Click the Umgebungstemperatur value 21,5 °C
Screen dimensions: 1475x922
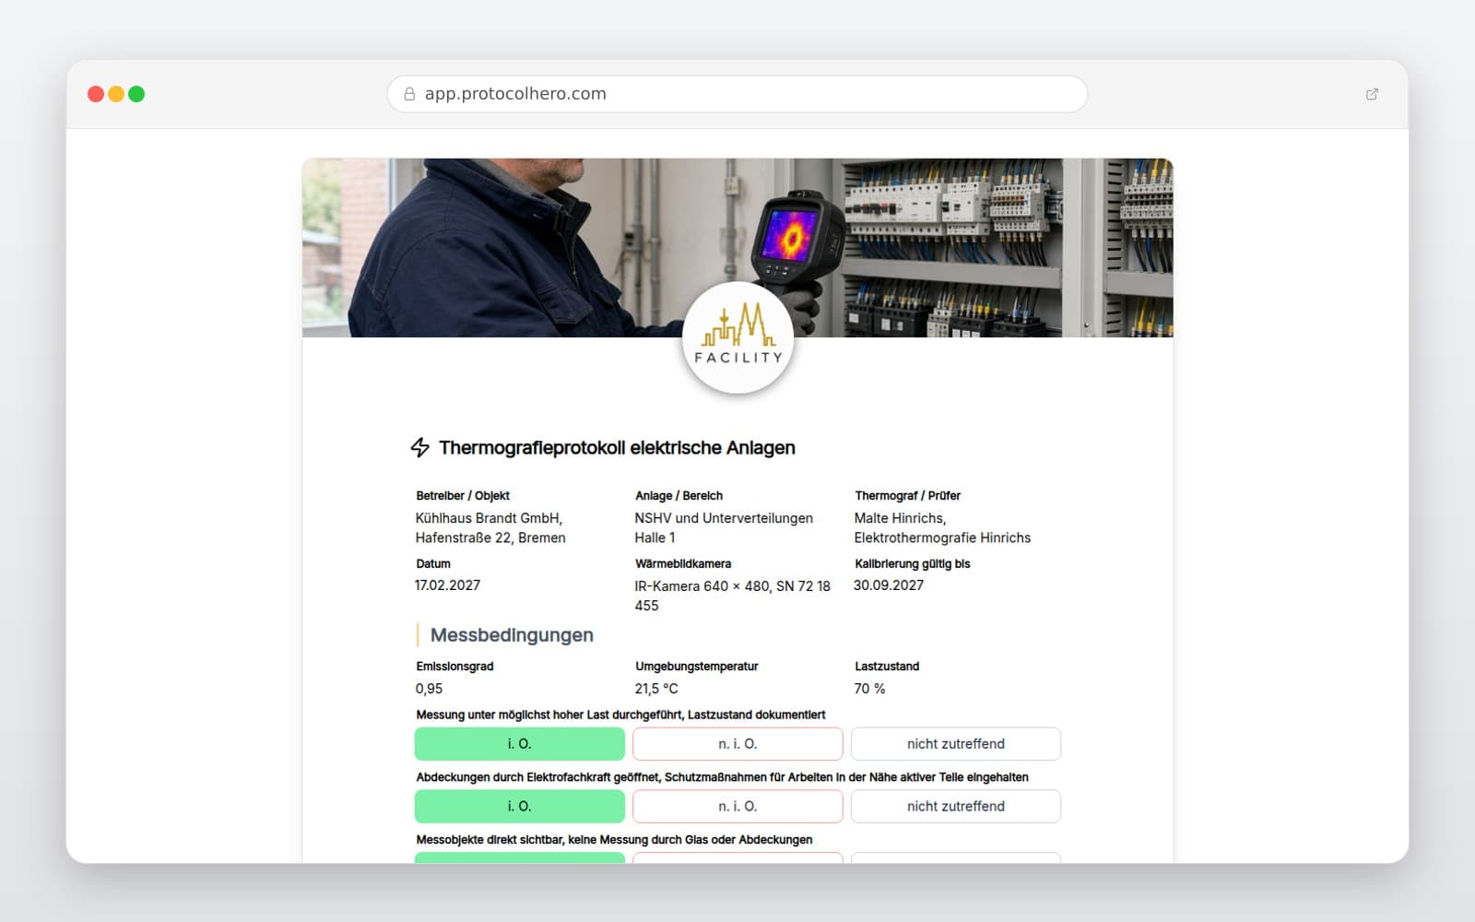656,689
